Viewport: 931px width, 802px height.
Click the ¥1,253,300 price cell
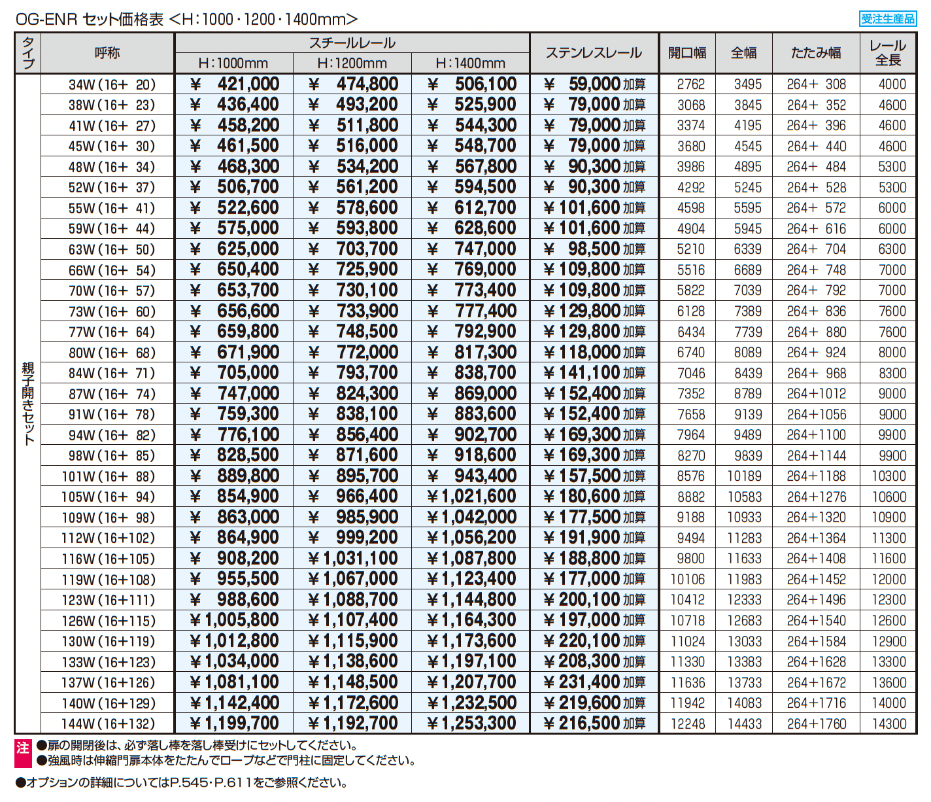pyautogui.click(x=471, y=724)
